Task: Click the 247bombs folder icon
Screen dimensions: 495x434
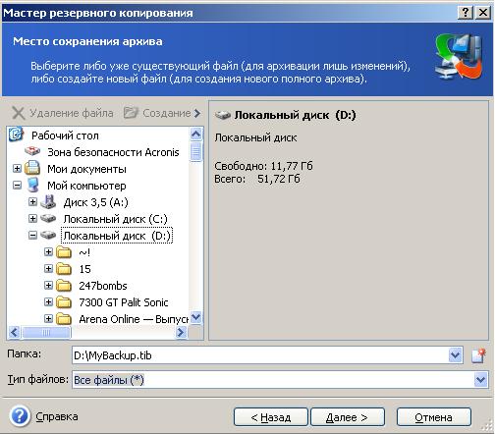Action: 64,286
